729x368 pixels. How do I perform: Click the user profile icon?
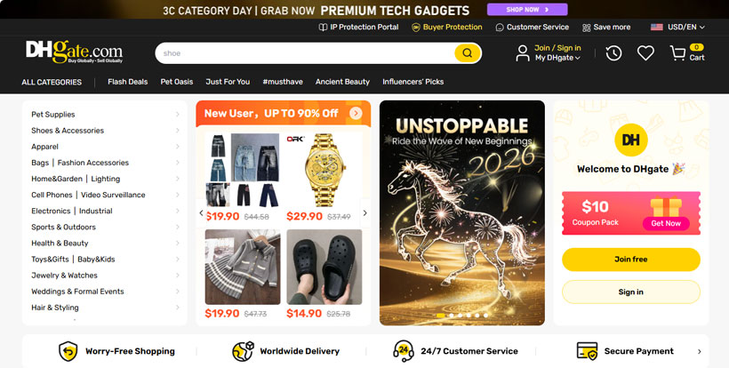pyautogui.click(x=523, y=53)
